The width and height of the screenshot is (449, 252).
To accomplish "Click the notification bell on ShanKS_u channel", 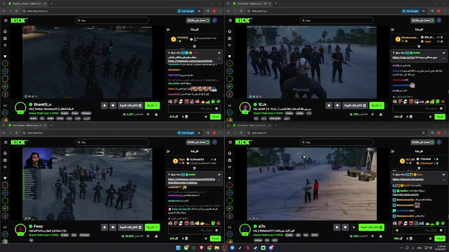I will tap(105, 105).
